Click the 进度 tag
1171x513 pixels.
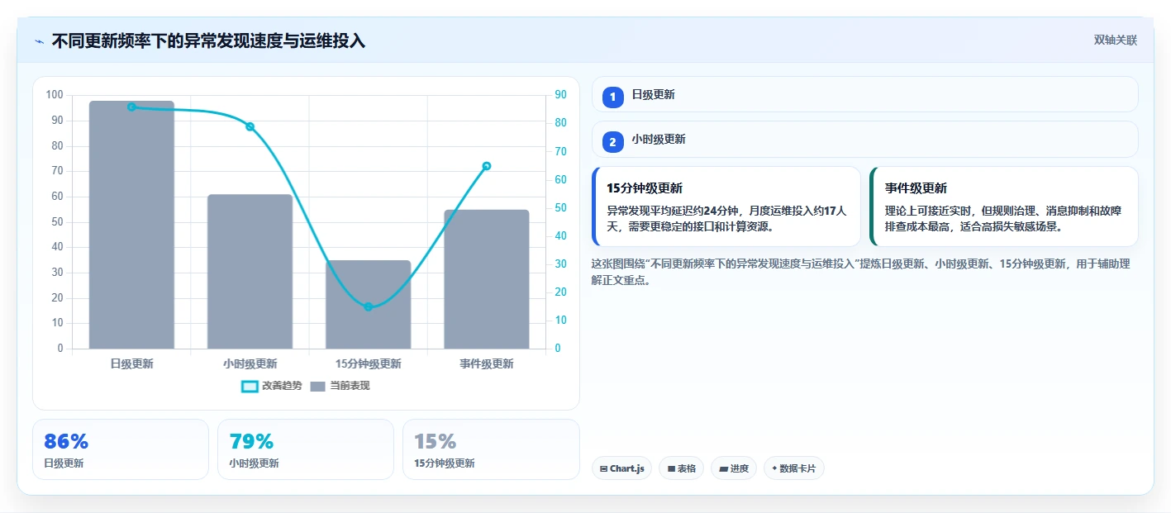[734, 468]
